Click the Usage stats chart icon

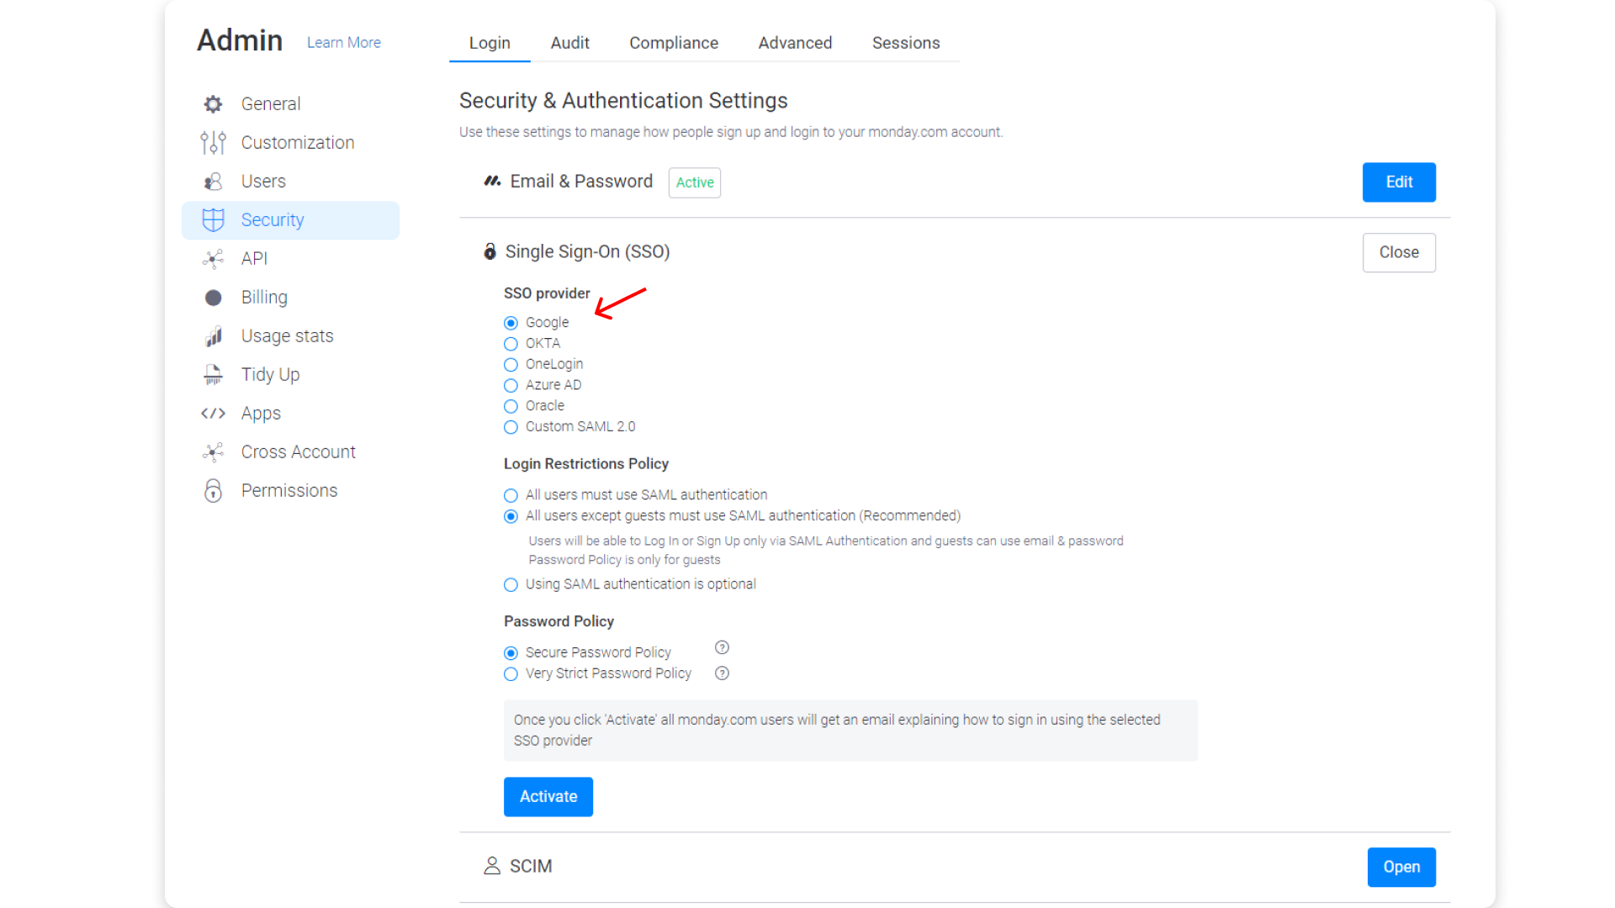(x=213, y=336)
